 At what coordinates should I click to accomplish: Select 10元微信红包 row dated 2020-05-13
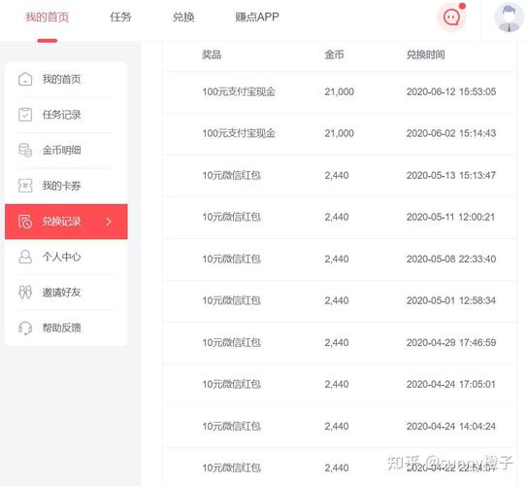coord(340,175)
